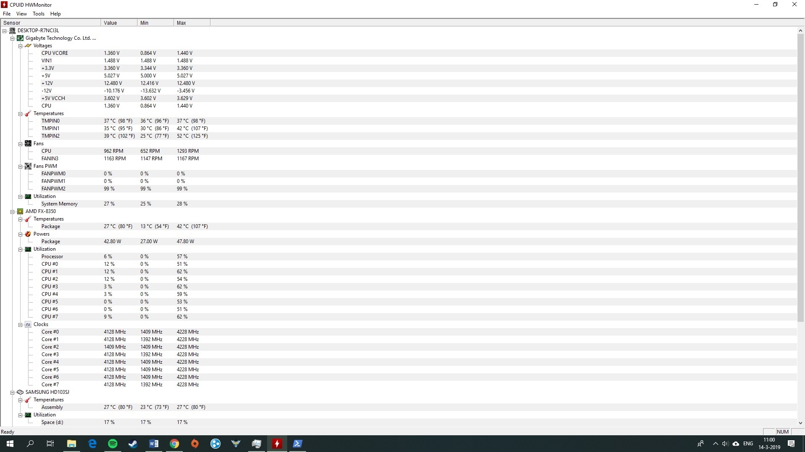Click the Powers flame icon

point(28,234)
